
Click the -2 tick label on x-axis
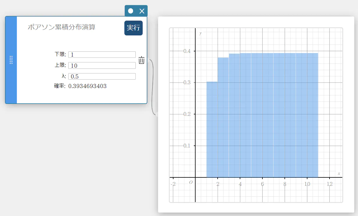pos(173,184)
